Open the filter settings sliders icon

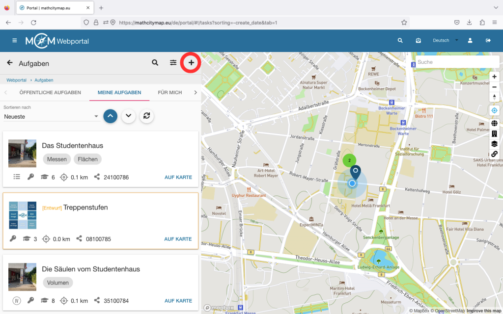tap(173, 63)
